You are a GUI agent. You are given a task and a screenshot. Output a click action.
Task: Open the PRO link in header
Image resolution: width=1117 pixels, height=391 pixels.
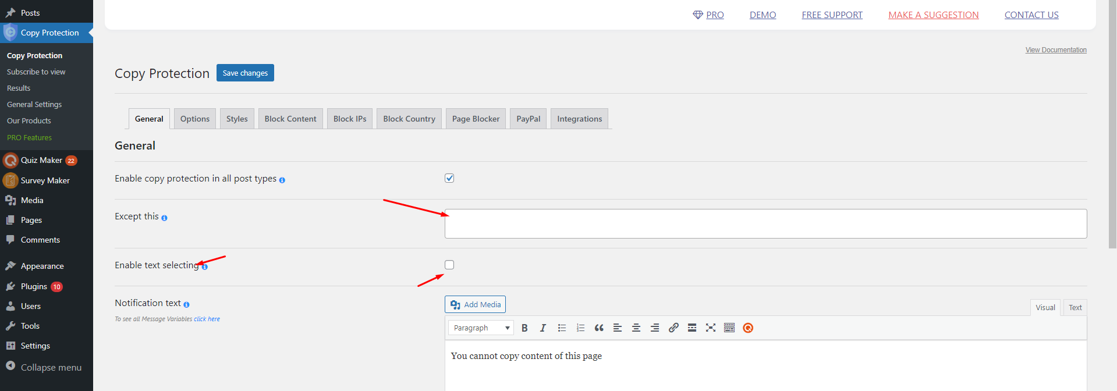coord(708,15)
